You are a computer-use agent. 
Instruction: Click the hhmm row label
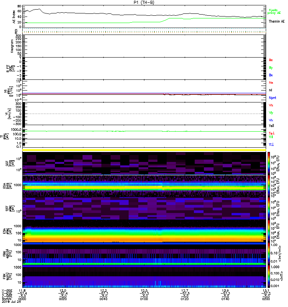6,299
